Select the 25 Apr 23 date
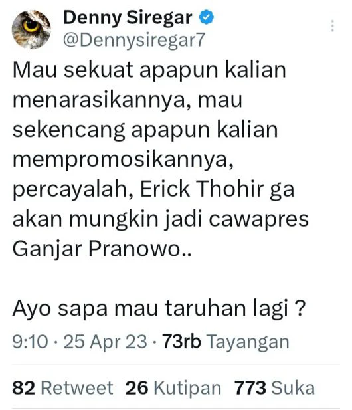Image resolution: width=352 pixels, height=410 pixels. coord(105,342)
